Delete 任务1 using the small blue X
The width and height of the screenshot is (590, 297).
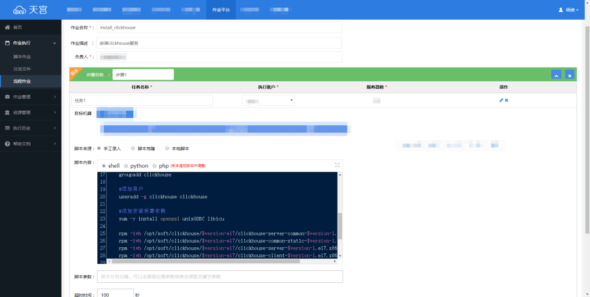tap(506, 100)
